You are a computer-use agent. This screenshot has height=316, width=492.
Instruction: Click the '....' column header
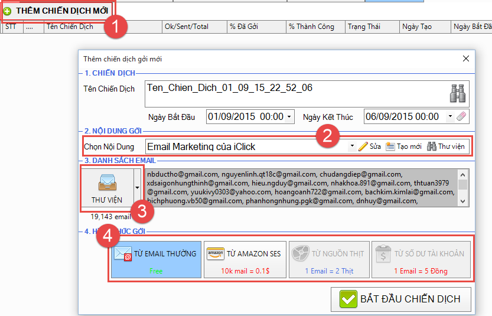(x=34, y=27)
